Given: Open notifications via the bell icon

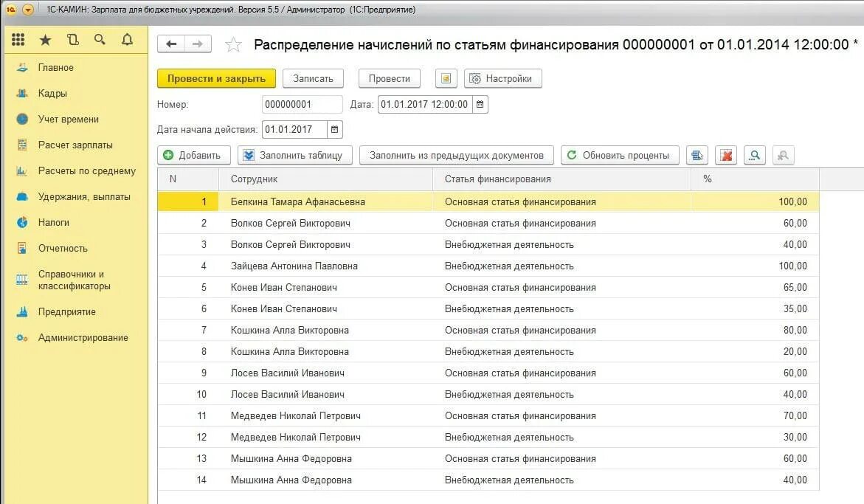Looking at the screenshot, I should [x=127, y=39].
